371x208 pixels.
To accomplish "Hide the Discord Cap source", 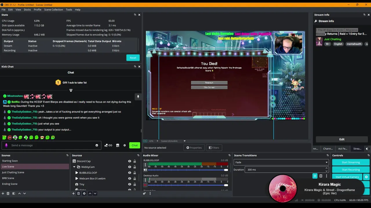I will tap(130, 161).
